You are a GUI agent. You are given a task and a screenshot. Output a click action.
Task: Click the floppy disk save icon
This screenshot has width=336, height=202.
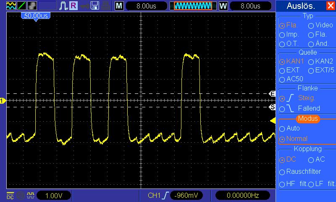pyautogui.click(x=94, y=6)
